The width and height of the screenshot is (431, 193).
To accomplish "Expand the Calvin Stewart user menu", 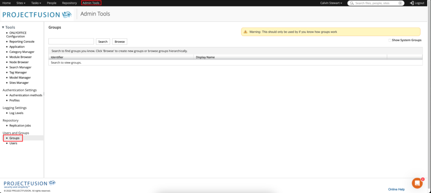I will point(331,3).
